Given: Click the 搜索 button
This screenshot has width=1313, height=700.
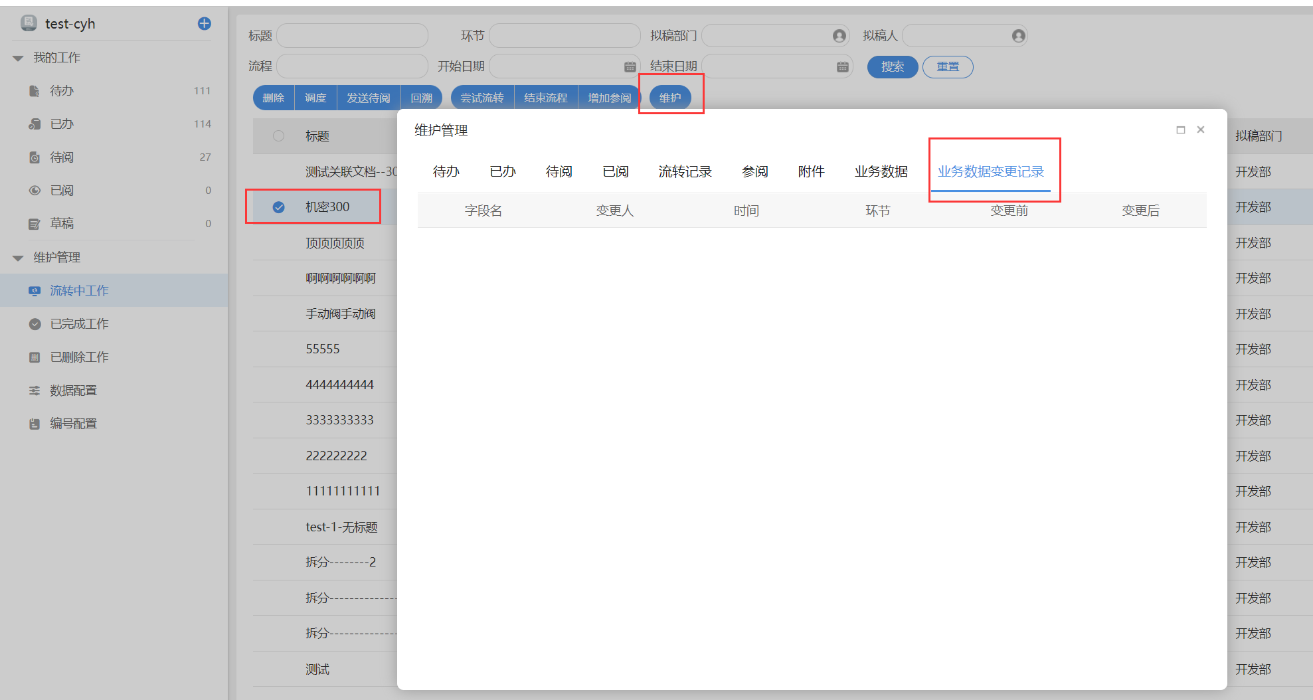Looking at the screenshot, I should 893,67.
